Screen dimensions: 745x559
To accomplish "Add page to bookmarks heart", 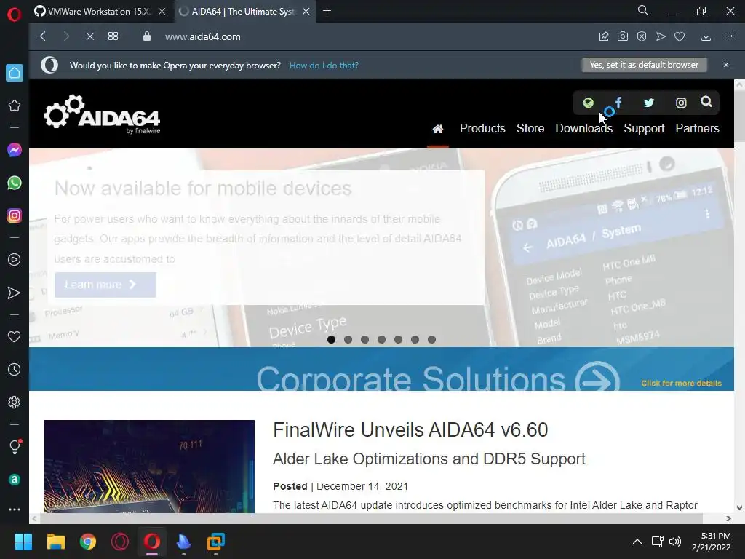I will click(680, 36).
